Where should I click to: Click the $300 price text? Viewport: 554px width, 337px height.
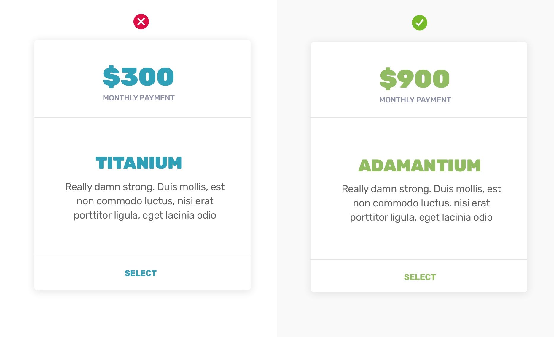pyautogui.click(x=138, y=76)
